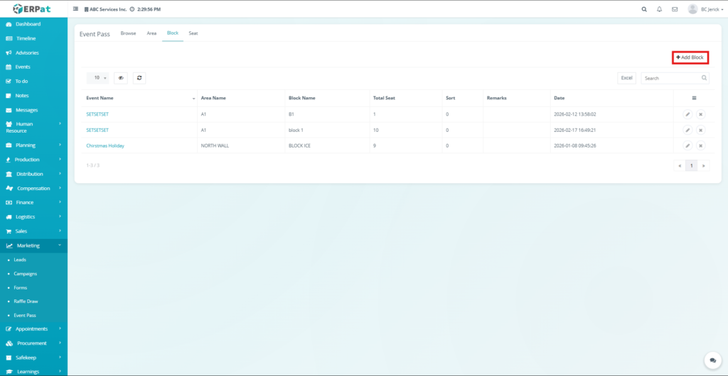728x376 pixels.
Task: Switch to the Seat tab
Action: click(193, 33)
